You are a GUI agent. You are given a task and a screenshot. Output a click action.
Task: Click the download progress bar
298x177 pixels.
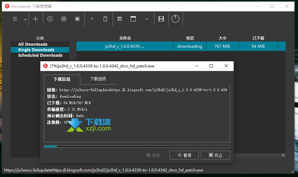137,147
